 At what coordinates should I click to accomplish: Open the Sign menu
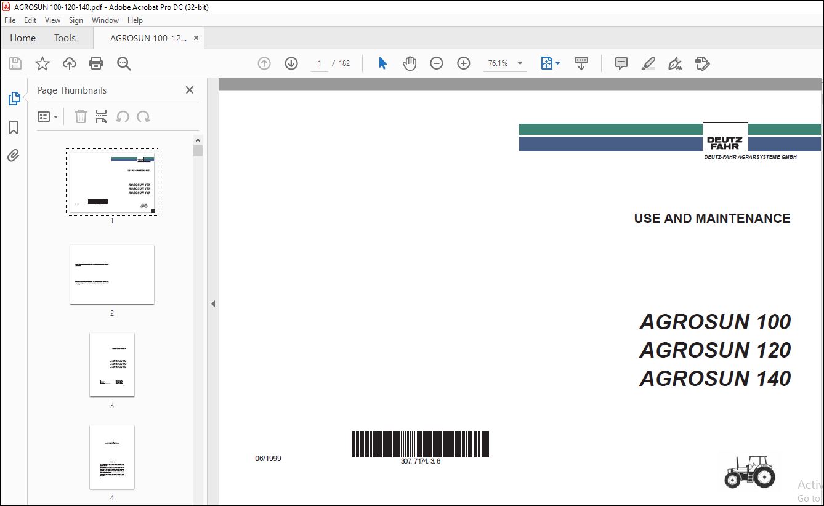point(76,20)
